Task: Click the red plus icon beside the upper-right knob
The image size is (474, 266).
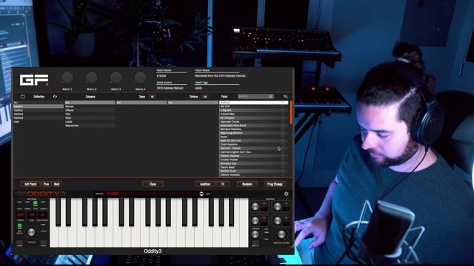Action: [286, 204]
